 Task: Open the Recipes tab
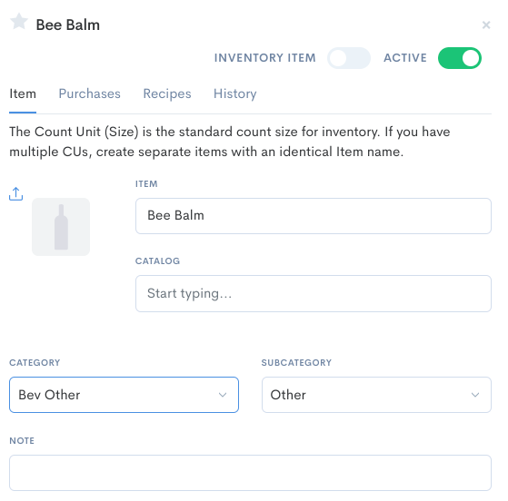point(167,93)
